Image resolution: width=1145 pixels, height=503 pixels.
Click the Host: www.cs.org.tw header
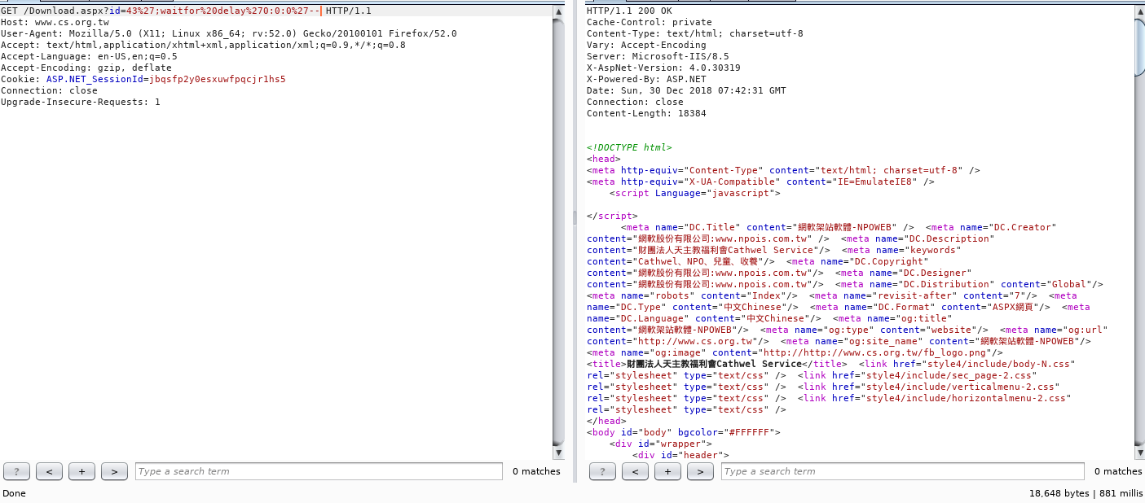click(x=55, y=22)
